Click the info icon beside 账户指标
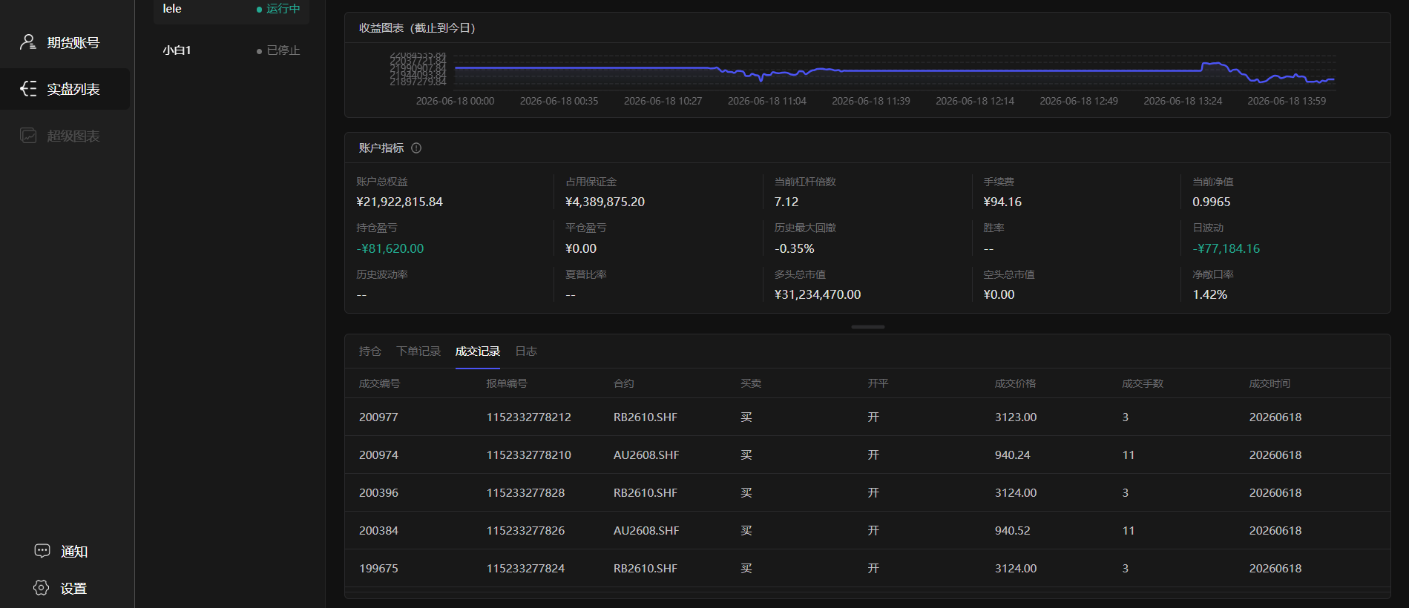This screenshot has width=1409, height=608. 416,148
